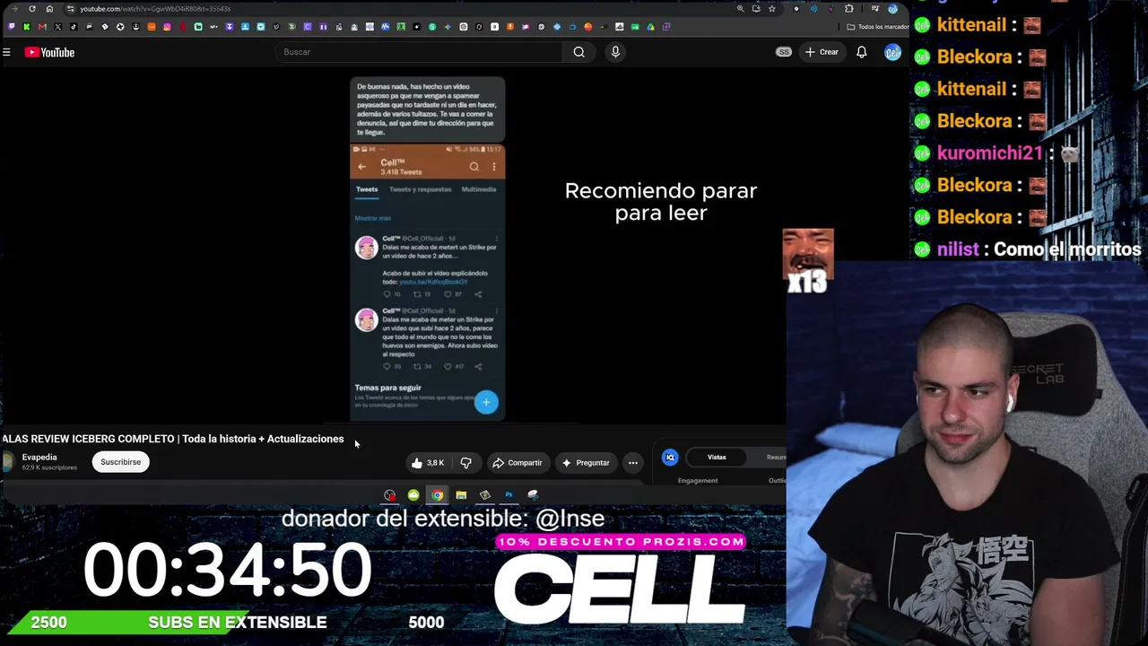Open Todos los marcadores folder
This screenshot has height=646, width=1148.
(878, 27)
